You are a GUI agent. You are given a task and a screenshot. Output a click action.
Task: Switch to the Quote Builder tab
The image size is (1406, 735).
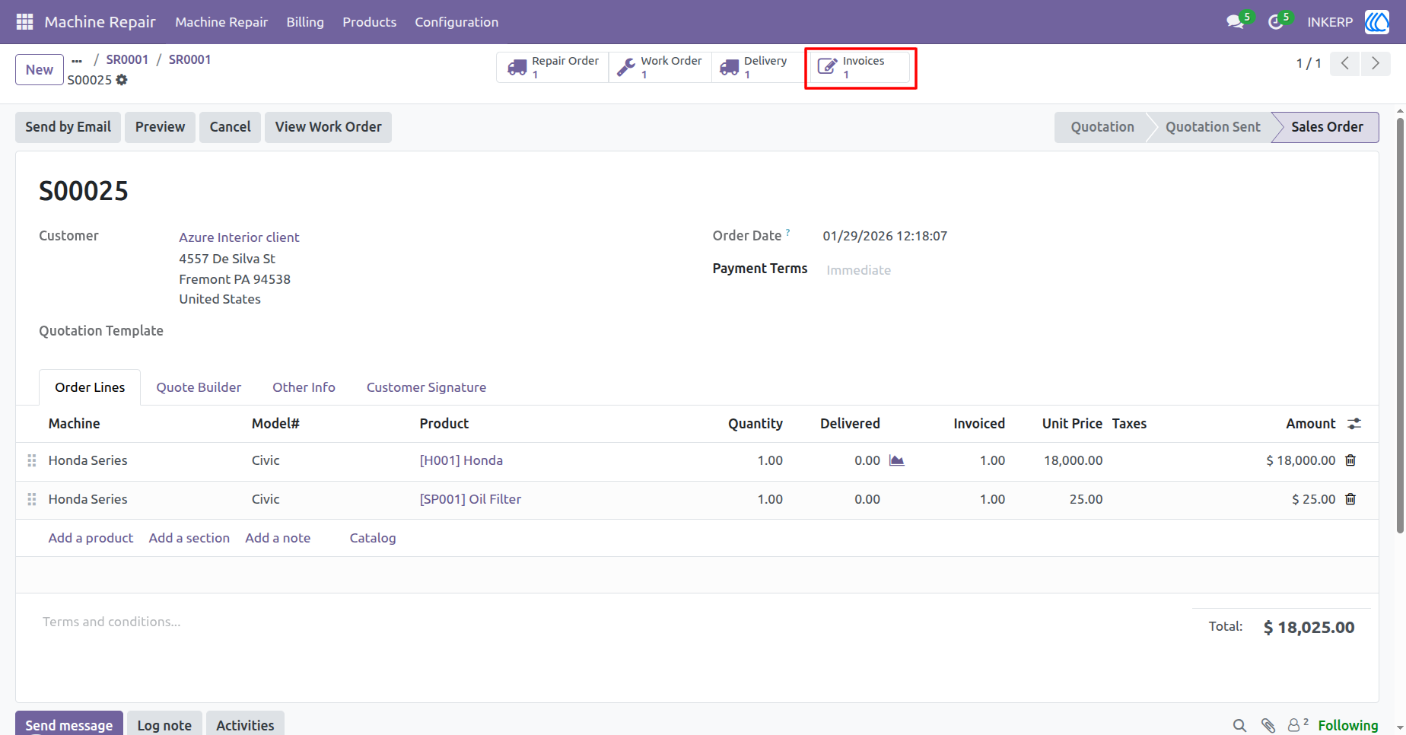coord(199,387)
